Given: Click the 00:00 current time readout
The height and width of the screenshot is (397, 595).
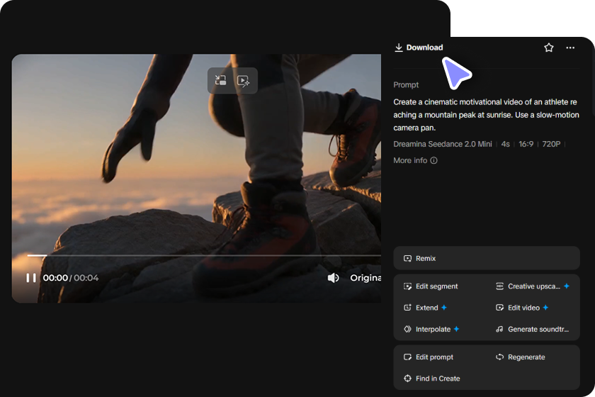Looking at the screenshot, I should tap(55, 278).
